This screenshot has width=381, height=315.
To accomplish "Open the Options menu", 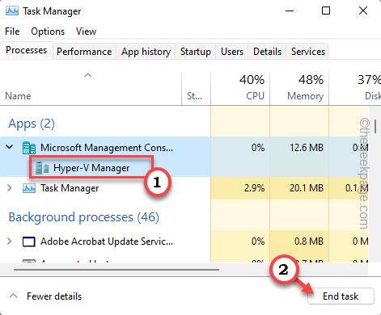I will point(48,31).
